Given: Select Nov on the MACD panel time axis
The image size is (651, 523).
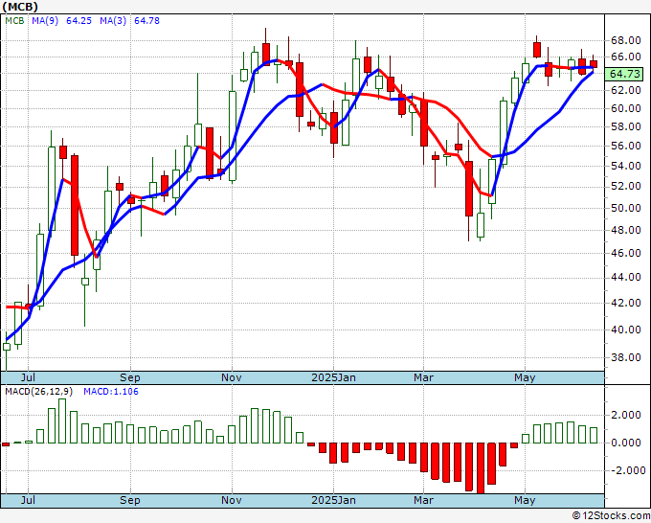Looking at the screenshot, I should click(x=232, y=500).
